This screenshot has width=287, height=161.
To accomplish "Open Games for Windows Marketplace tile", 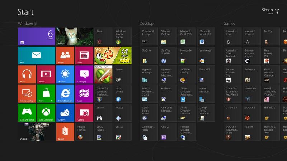I will tap(103, 94).
